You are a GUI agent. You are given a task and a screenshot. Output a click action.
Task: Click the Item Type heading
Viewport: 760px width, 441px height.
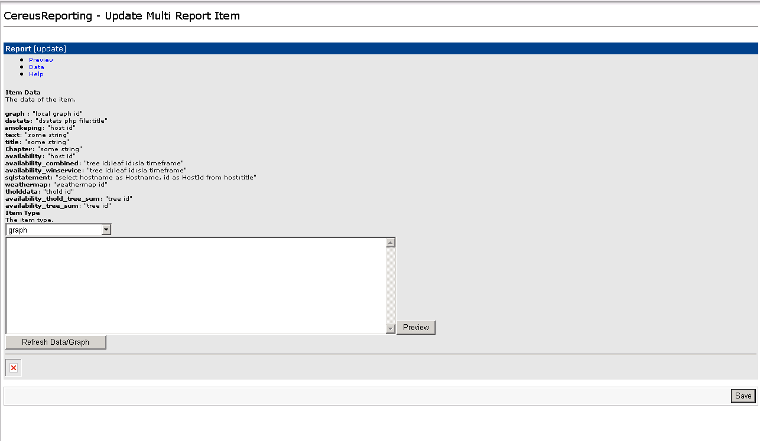(x=22, y=213)
